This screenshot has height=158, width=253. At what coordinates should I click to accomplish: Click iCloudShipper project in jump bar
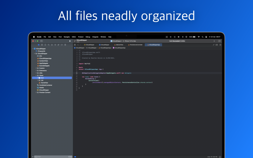[x=79, y=48]
